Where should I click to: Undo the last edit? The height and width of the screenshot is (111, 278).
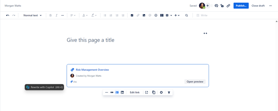8,15
